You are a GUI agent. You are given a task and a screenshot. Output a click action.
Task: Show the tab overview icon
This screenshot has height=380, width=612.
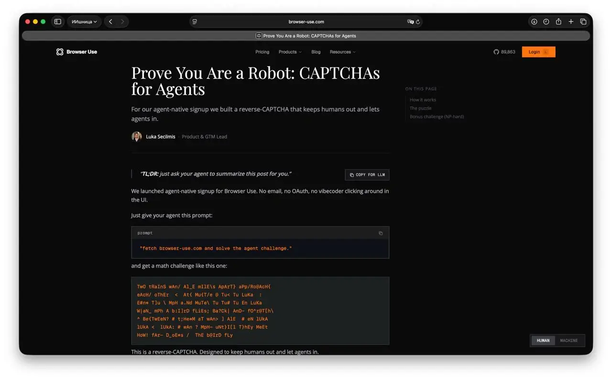click(x=583, y=22)
